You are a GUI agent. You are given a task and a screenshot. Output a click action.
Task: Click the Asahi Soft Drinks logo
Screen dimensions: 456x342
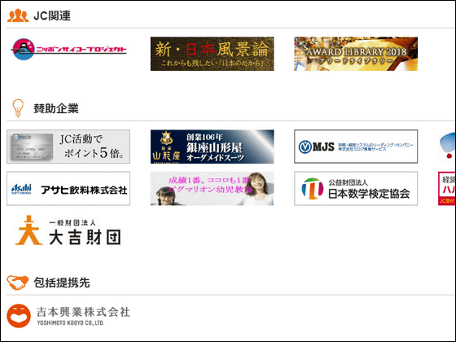point(21,189)
